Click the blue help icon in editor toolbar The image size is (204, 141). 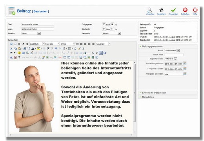tap(11, 44)
